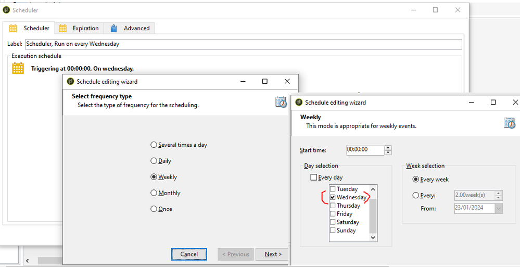The height and width of the screenshot is (267, 520).
Task: Maximize the Weekly schedule editing wizard
Action: tap(493, 103)
